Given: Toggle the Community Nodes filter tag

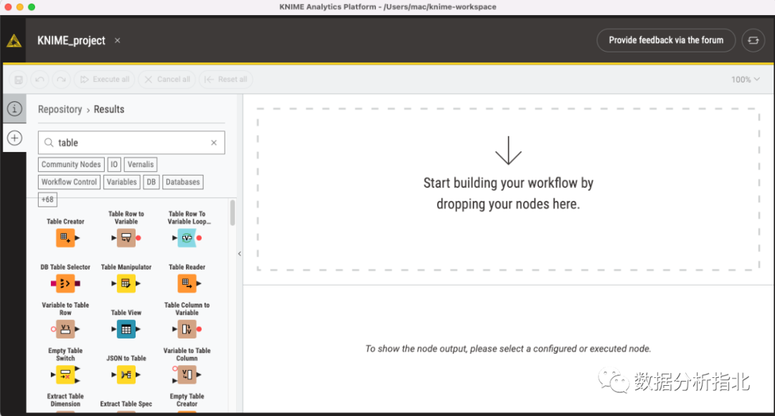Looking at the screenshot, I should point(71,164).
